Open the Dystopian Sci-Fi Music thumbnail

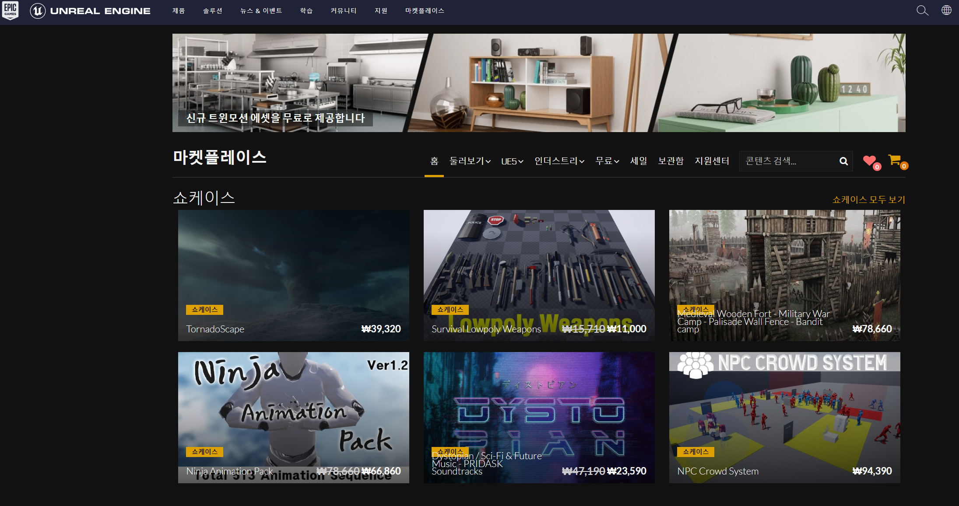coord(539,418)
